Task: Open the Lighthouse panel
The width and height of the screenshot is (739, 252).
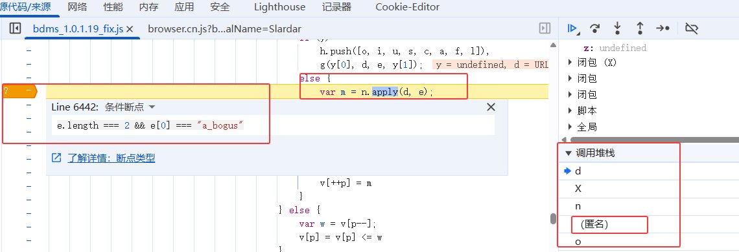Action: pyautogui.click(x=279, y=7)
